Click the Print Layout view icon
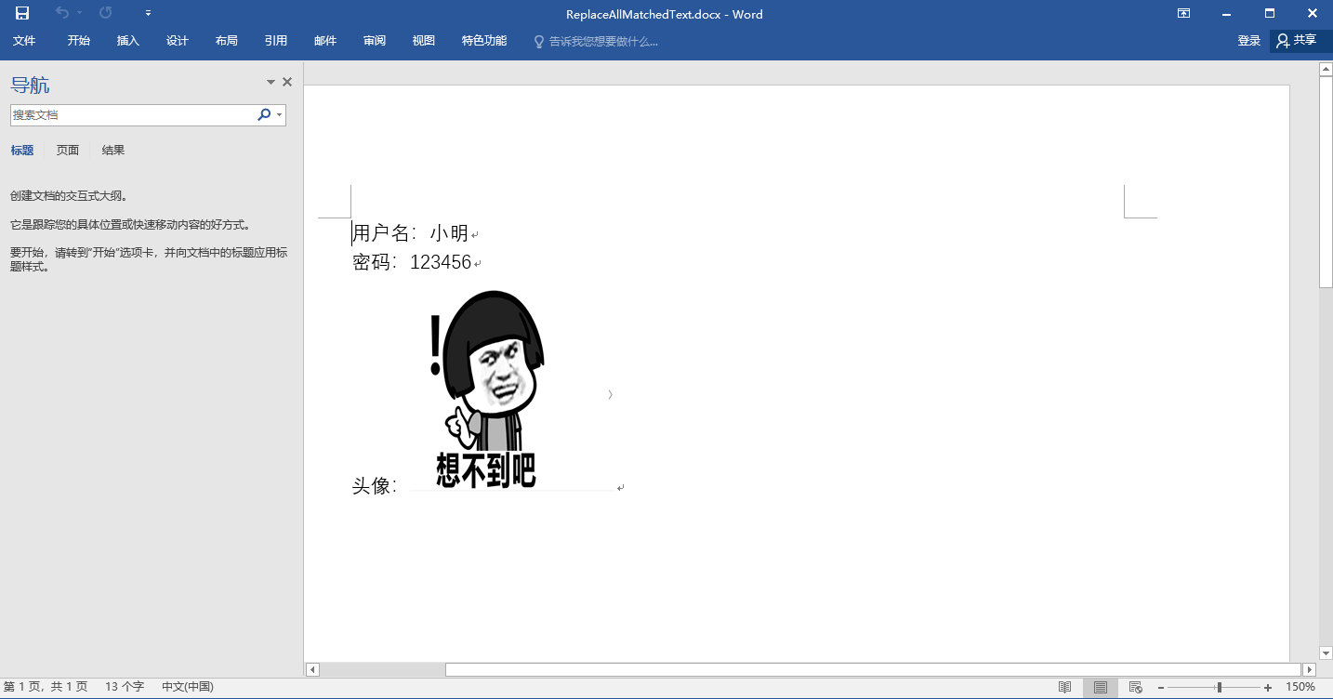 (x=1100, y=686)
